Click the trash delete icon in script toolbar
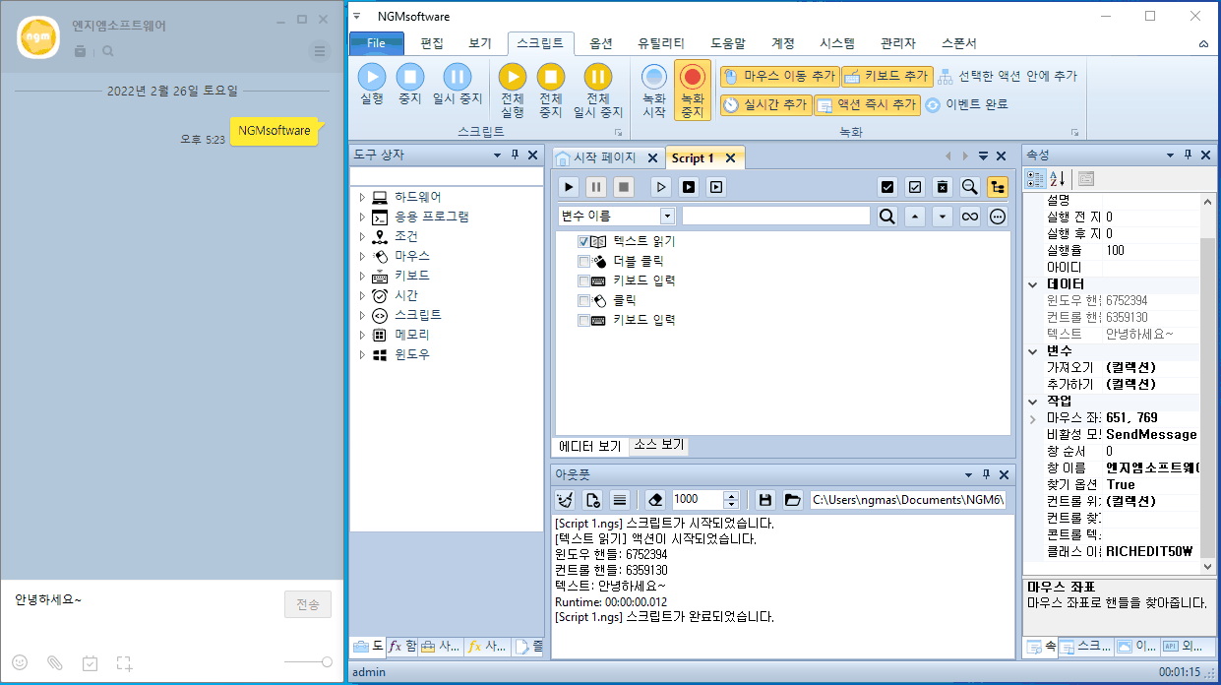This screenshot has height=685, width=1221. pos(943,186)
